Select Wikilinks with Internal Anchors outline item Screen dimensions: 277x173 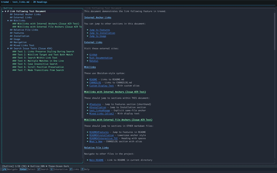pos(46,24)
